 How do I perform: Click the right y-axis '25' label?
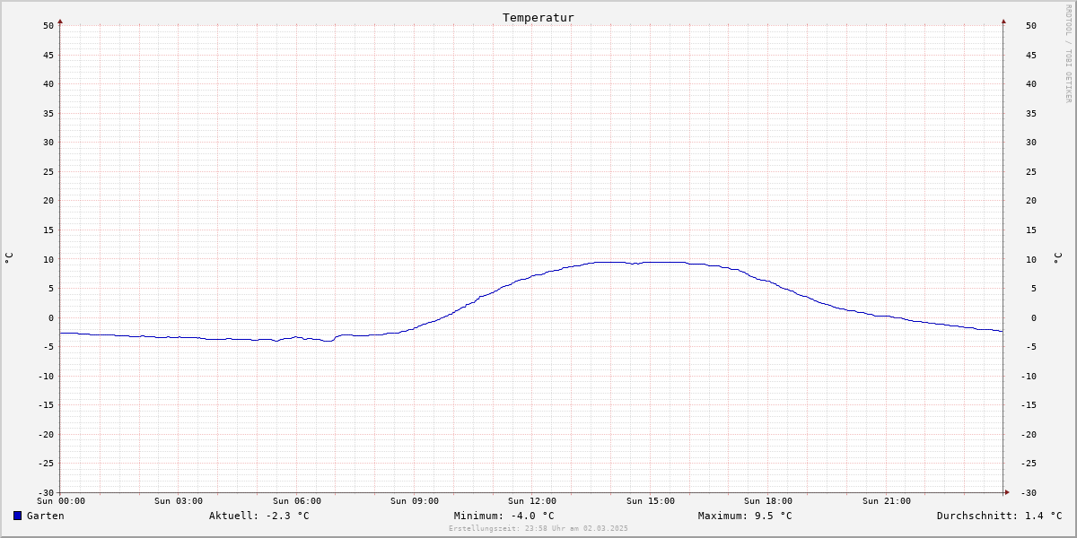coord(1031,171)
